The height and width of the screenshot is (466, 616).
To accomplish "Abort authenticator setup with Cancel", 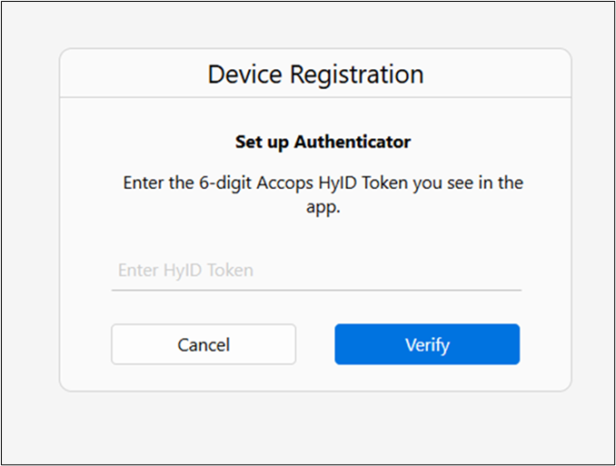I will point(204,344).
